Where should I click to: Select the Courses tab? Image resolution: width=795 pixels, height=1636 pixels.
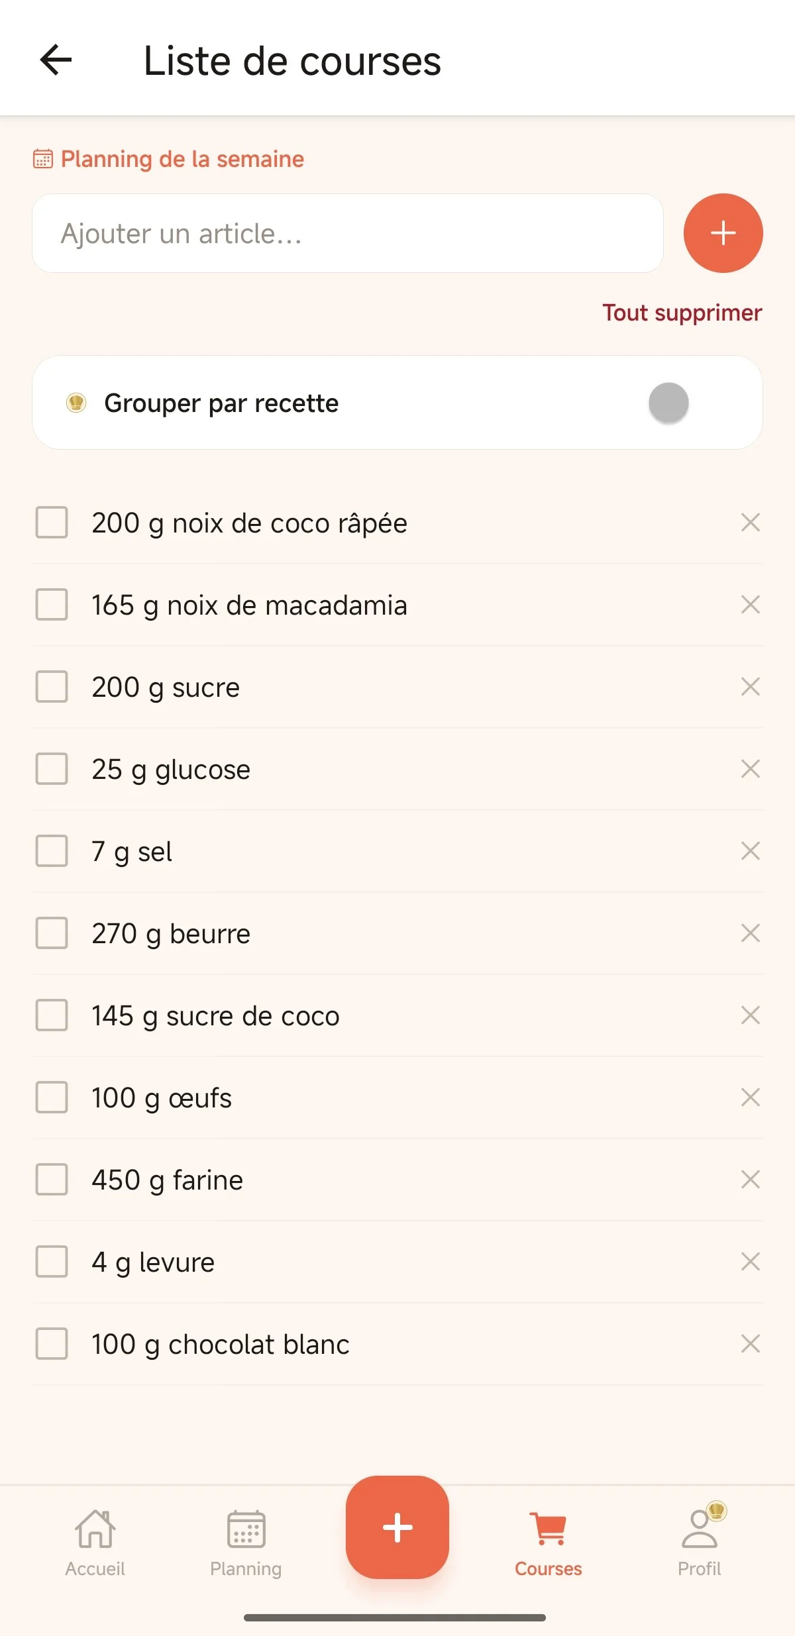coord(549,1543)
